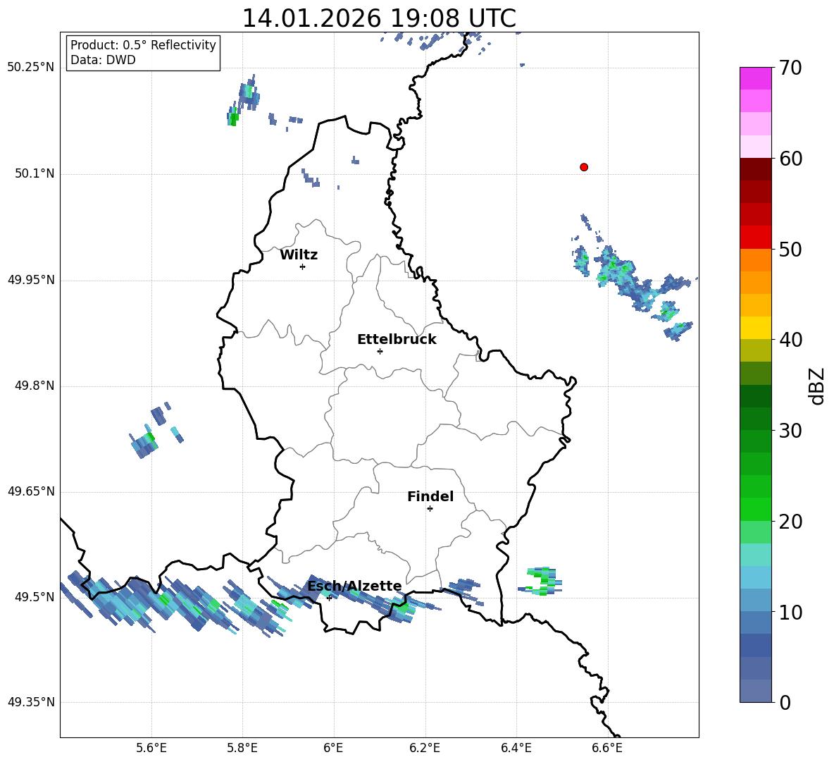The width and height of the screenshot is (834, 762).
Task: Click the timestamp title 14.01.2026 19:08 UTC
Action: (x=379, y=18)
